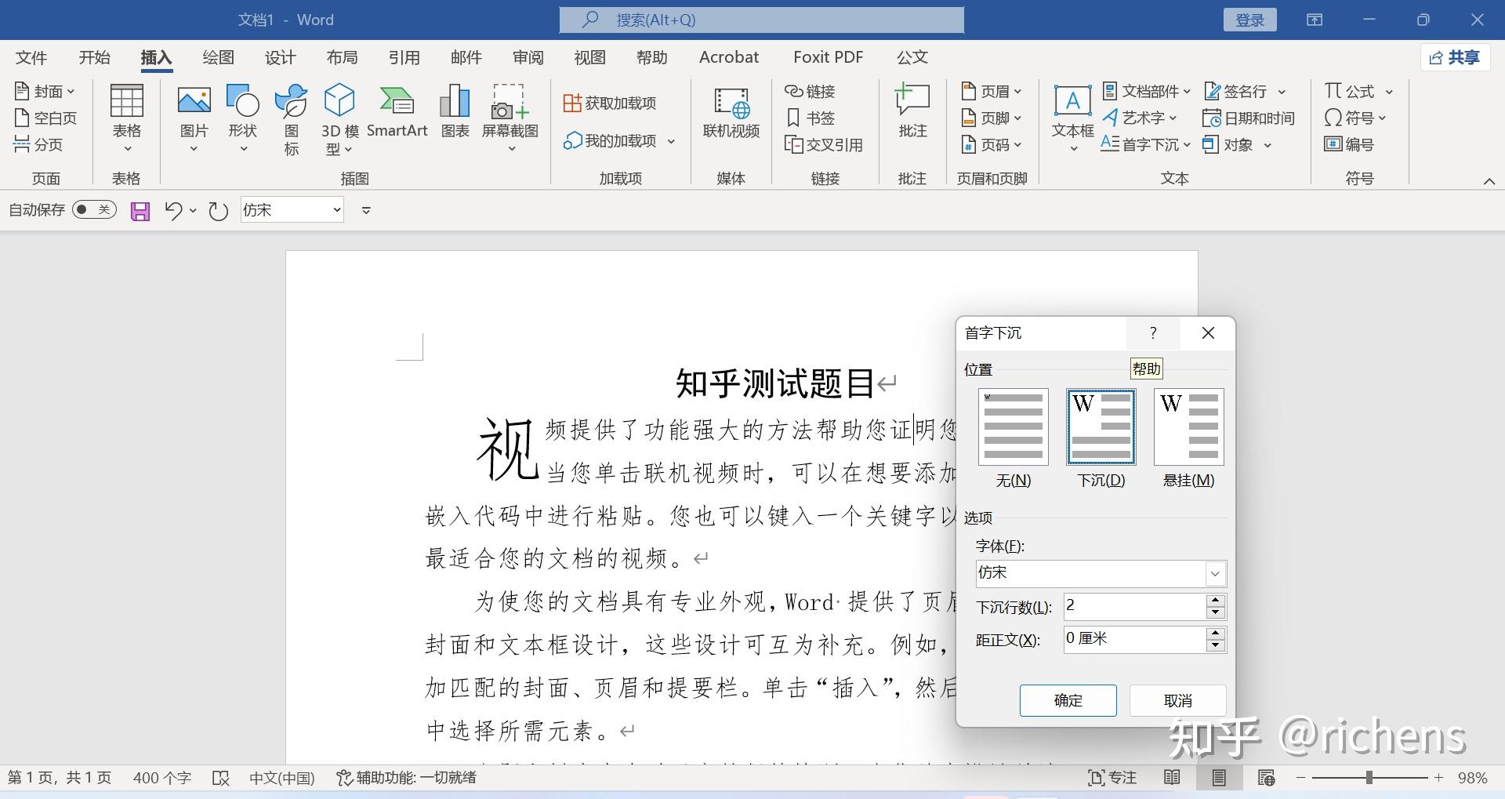The width and height of the screenshot is (1505, 799).
Task: Insert a hyperlink with 链接
Action: (x=811, y=92)
